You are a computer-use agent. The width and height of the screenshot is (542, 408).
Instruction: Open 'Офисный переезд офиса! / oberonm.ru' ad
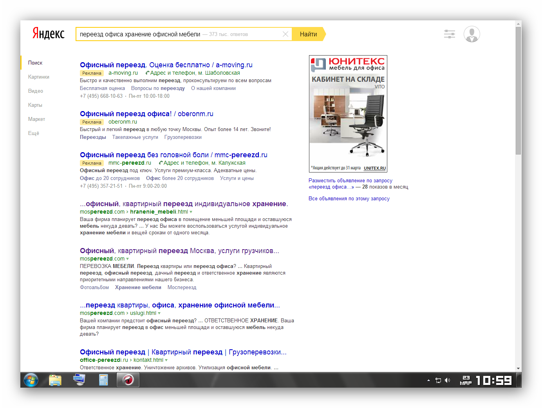click(146, 114)
